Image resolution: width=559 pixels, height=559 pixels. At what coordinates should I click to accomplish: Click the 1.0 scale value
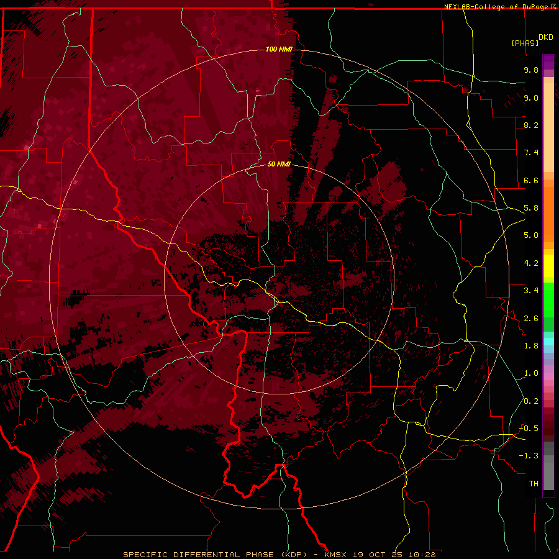point(531,373)
